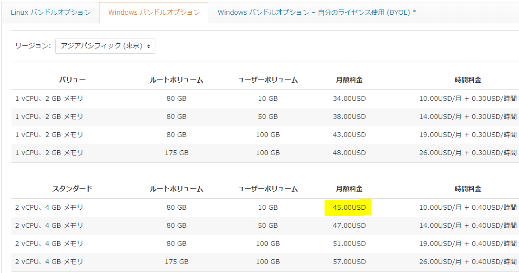The height and width of the screenshot is (273, 519).
Task: Click 10.00USD/月 + 0.40USD/時間 hourly rate
Action: pos(468,207)
